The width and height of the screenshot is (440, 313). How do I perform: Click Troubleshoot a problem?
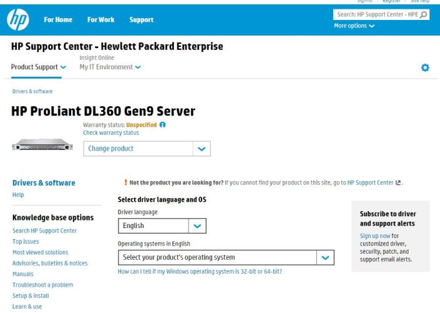click(42, 285)
